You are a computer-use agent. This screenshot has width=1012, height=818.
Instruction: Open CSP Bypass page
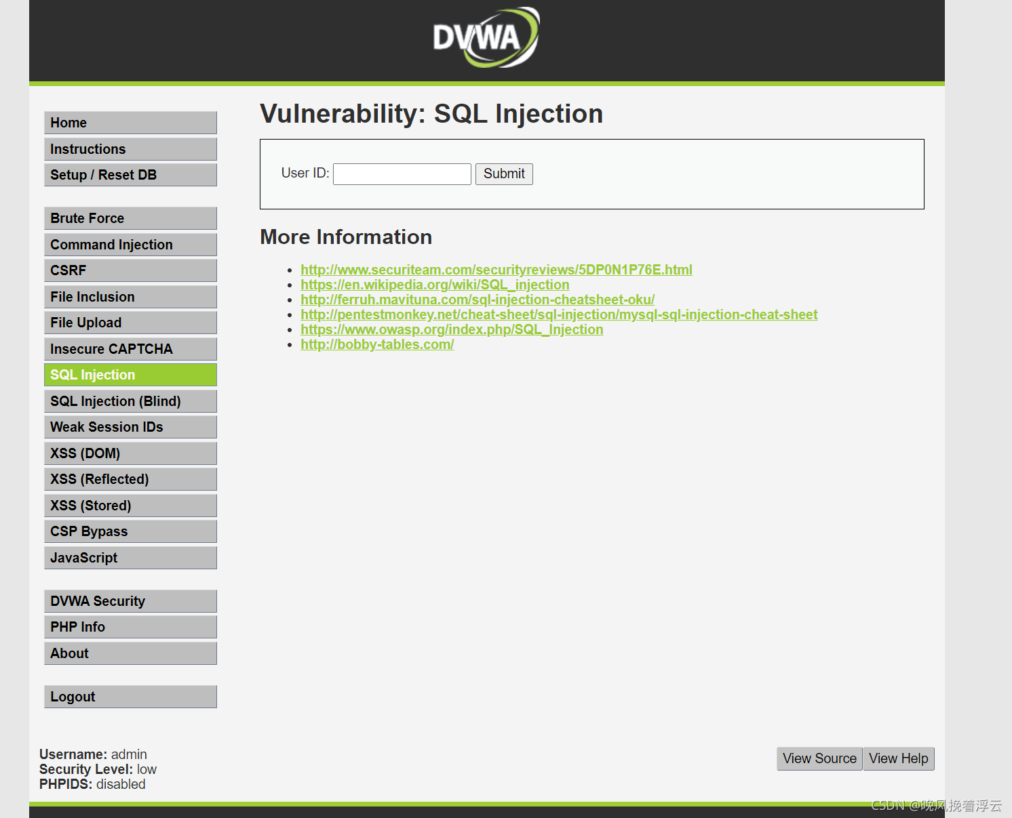pyautogui.click(x=130, y=531)
